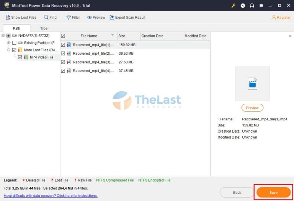
Task: Switch to the Type tab
Action: [44, 28]
